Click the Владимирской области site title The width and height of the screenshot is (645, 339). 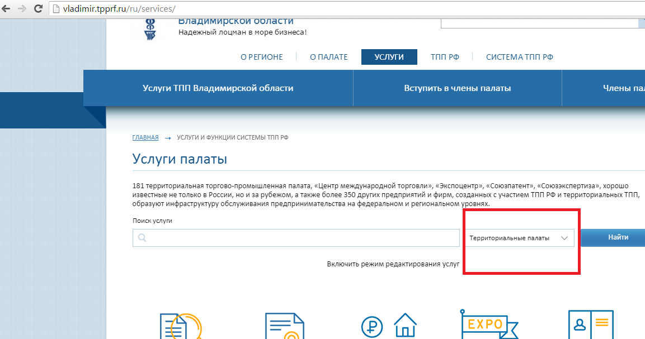[236, 21]
